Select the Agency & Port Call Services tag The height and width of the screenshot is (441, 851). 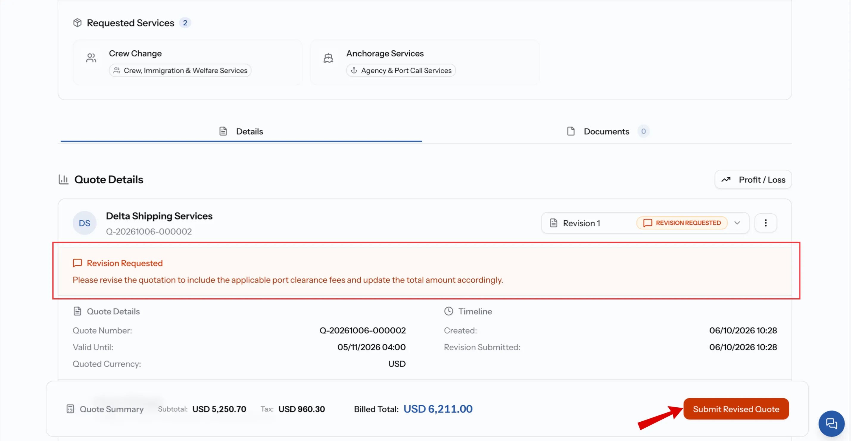click(401, 70)
